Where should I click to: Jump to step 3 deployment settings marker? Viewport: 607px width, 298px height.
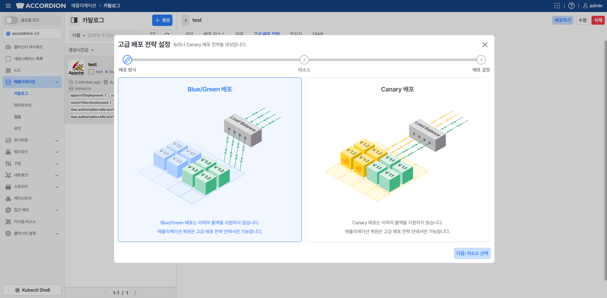pos(481,60)
